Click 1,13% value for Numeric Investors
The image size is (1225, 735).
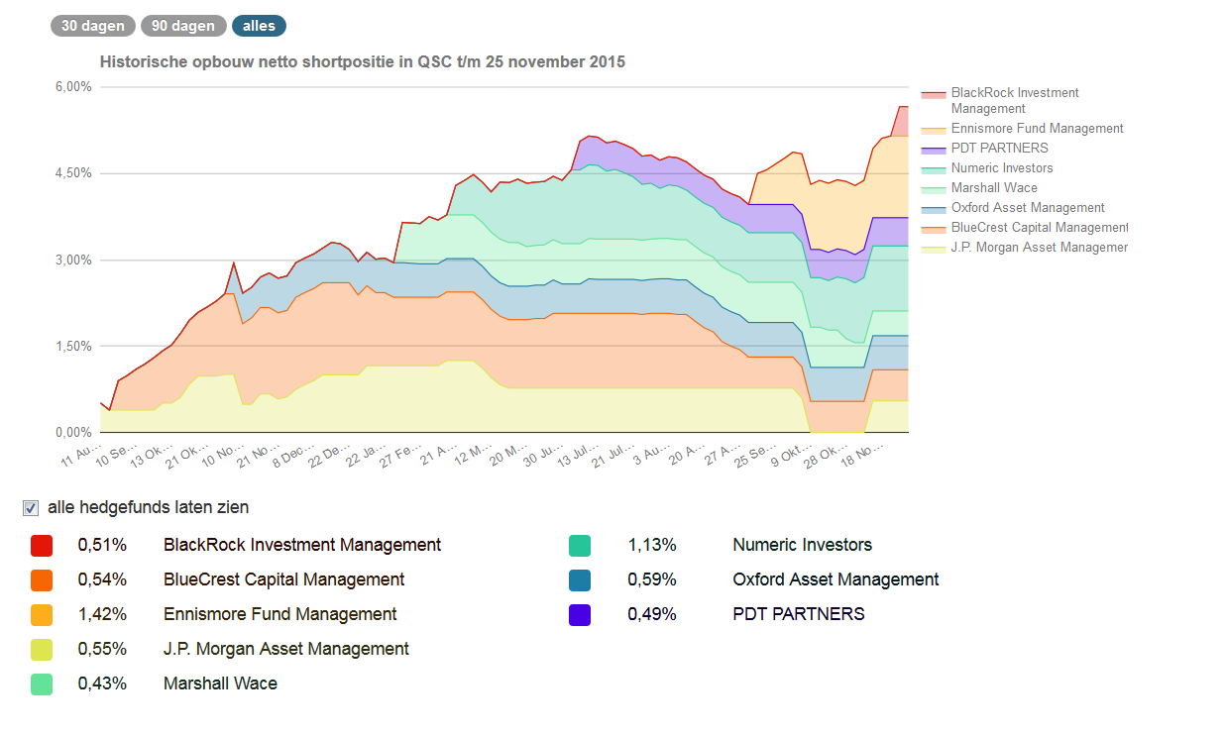click(652, 545)
